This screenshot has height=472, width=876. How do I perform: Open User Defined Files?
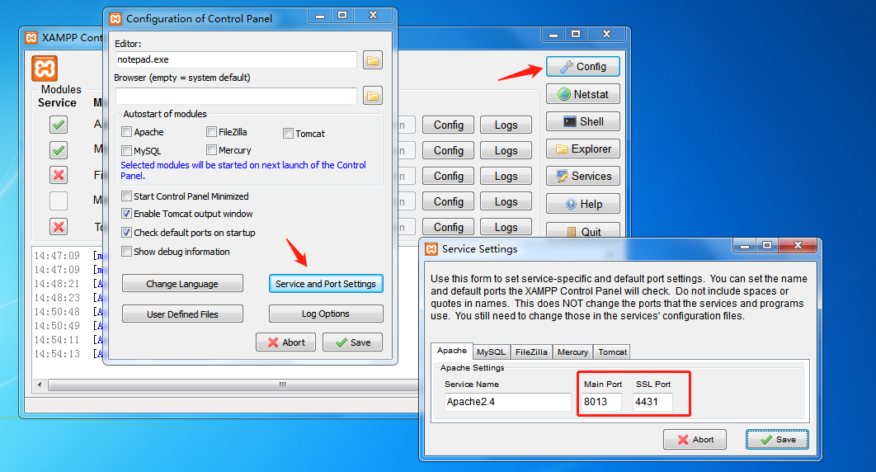[x=182, y=314]
